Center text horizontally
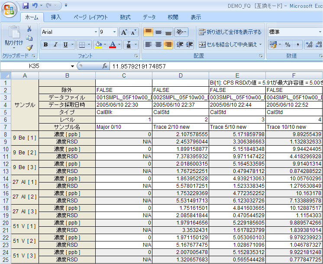The image size is (323, 264). (x=158, y=45)
